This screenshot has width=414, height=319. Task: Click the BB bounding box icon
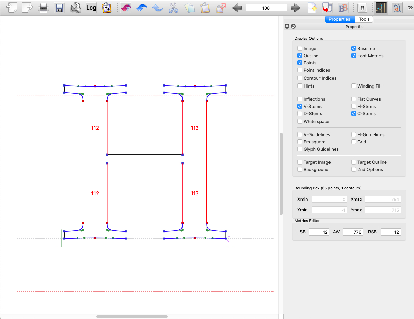point(343,8)
